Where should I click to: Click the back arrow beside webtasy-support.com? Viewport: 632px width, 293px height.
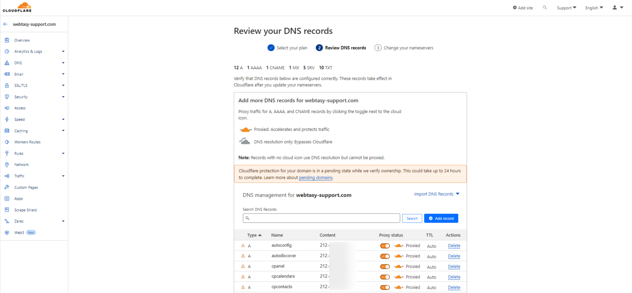coord(5,24)
